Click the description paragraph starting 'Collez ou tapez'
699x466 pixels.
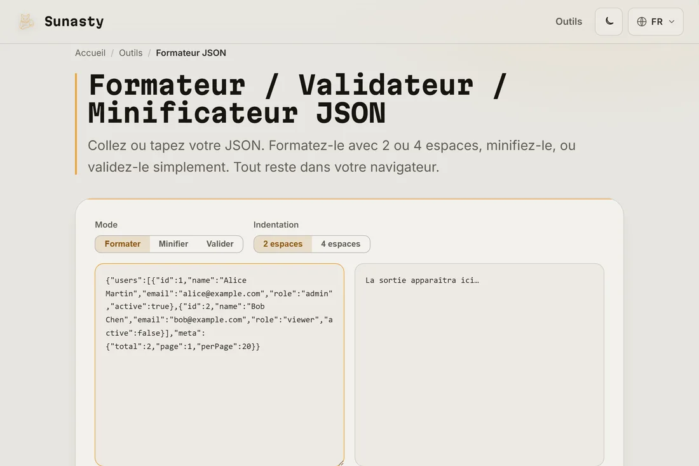tap(332, 156)
